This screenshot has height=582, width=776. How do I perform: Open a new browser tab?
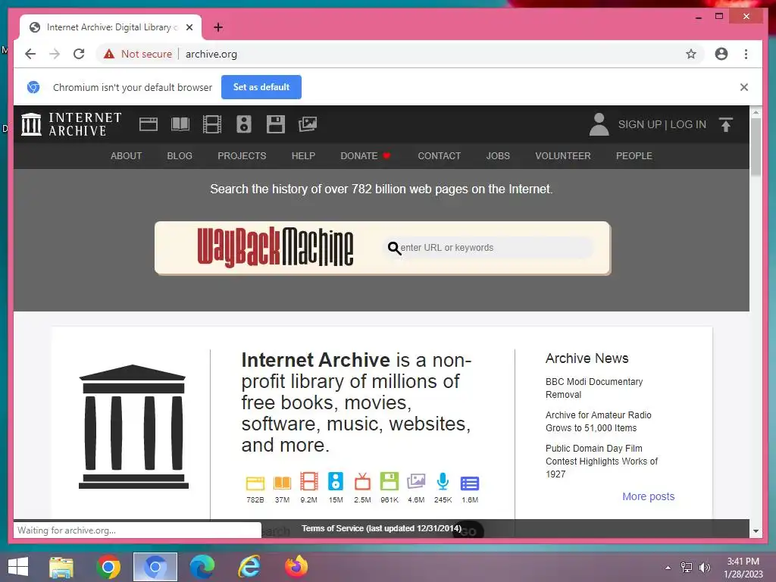point(218,27)
